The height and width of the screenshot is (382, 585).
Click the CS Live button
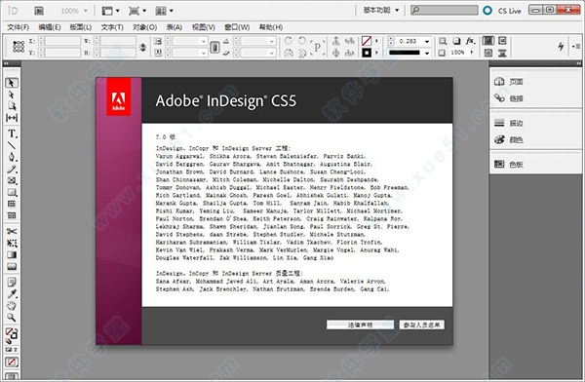pos(502,11)
